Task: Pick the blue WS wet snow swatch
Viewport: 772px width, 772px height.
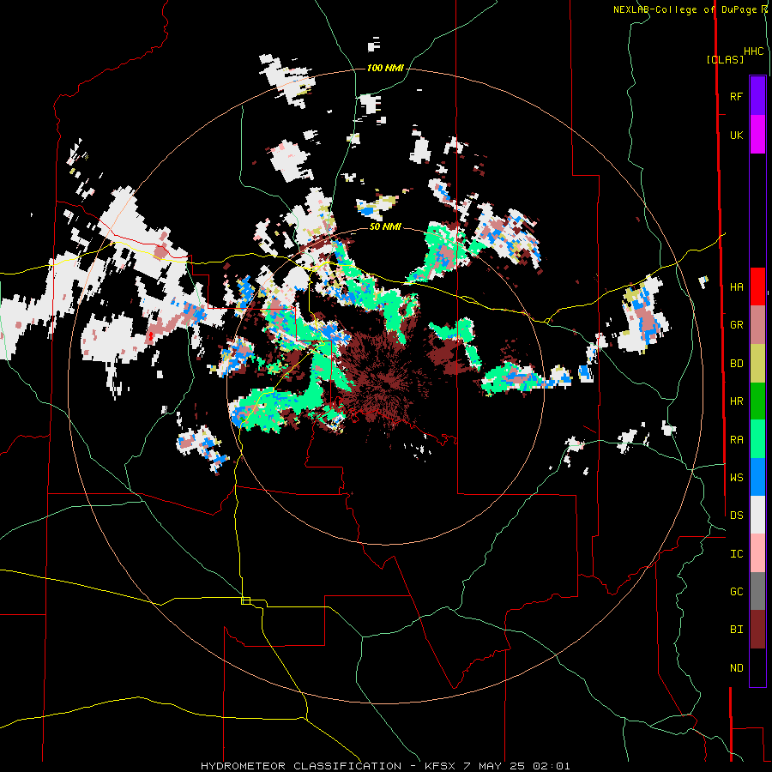Action: [757, 477]
